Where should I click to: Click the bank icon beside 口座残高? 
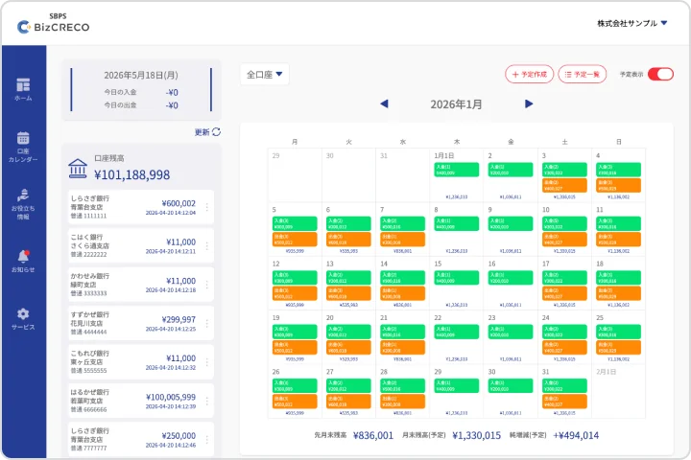[x=78, y=168]
